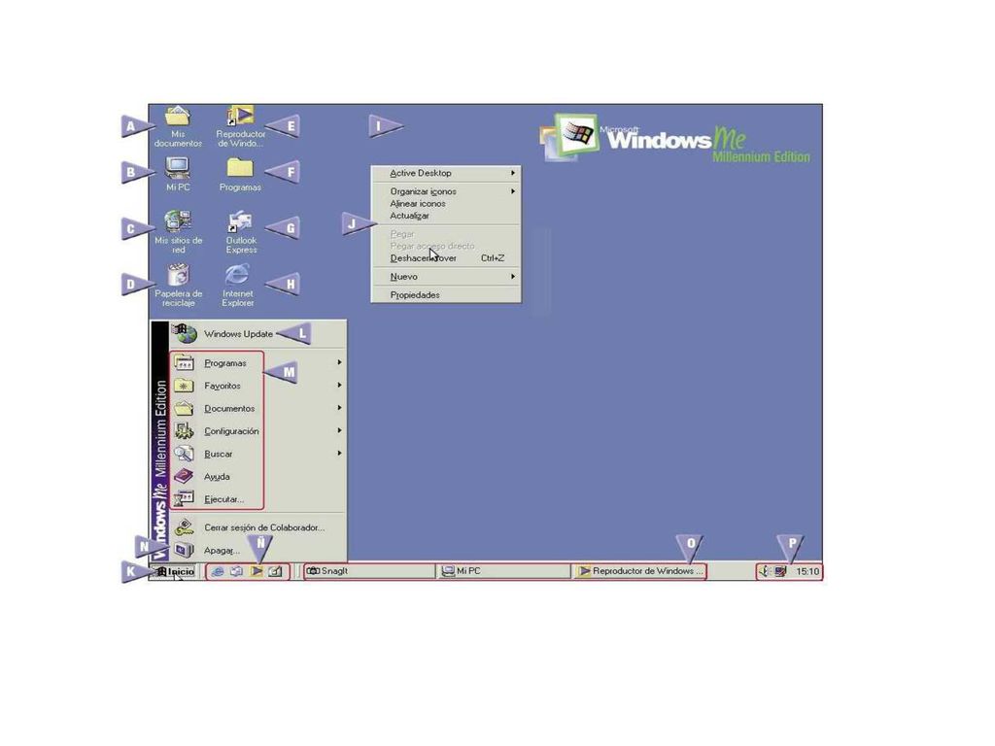Switch to SnagIt taskbar button
Viewport: 995px width, 746px height.
click(x=370, y=571)
